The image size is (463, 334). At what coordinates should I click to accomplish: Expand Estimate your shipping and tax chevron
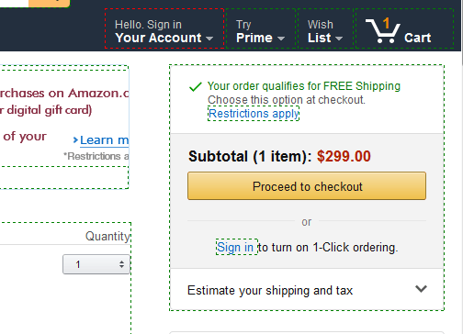pyautogui.click(x=421, y=289)
